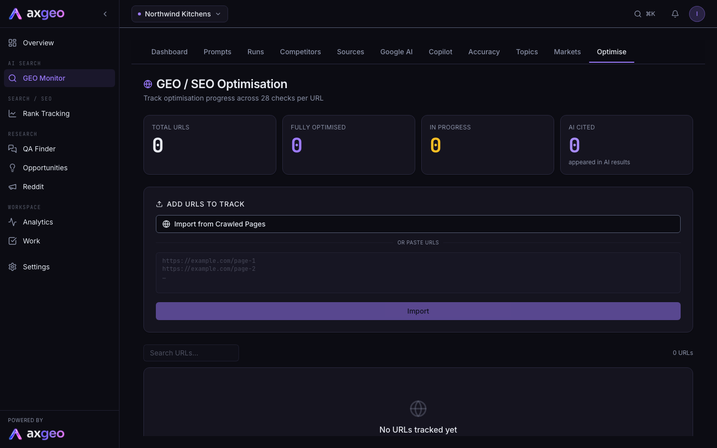Go to the Topics tab
Image resolution: width=717 pixels, height=448 pixels.
click(527, 52)
